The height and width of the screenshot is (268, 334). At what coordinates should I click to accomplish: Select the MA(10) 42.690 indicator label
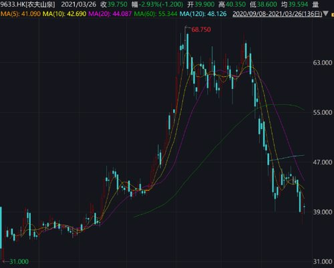(x=64, y=14)
